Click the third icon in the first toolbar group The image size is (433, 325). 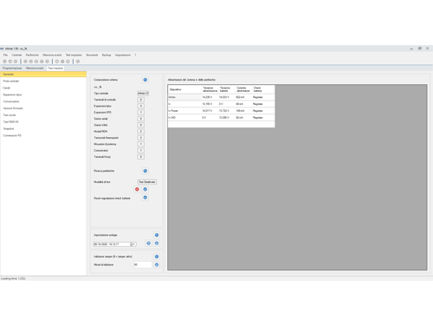(x=16, y=62)
